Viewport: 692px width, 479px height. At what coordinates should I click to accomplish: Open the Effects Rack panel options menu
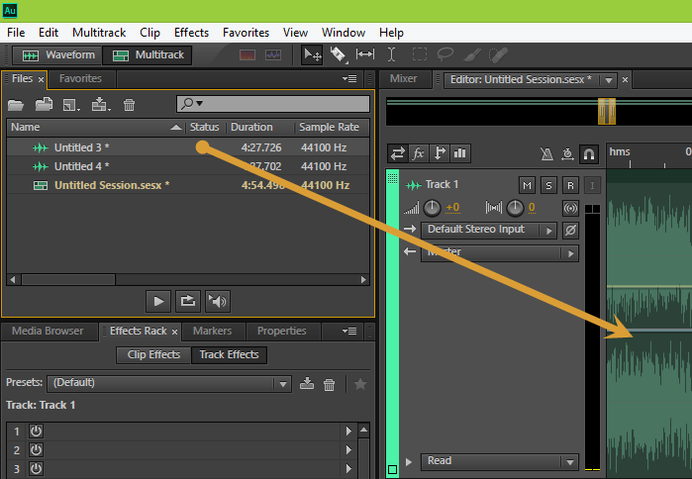pyautogui.click(x=349, y=331)
